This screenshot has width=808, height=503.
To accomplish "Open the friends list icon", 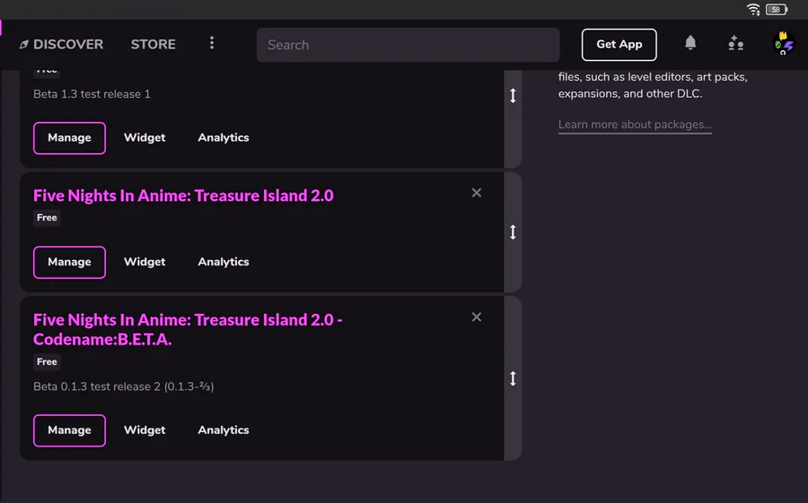I will [x=736, y=43].
